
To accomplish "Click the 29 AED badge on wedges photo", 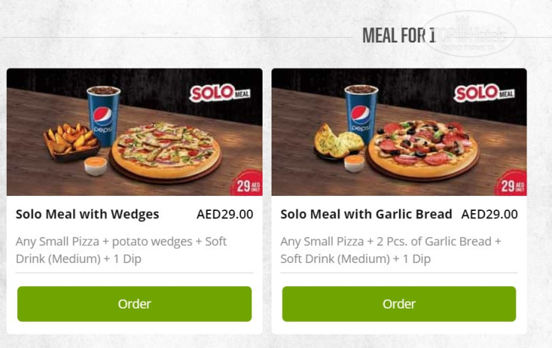I will [247, 184].
